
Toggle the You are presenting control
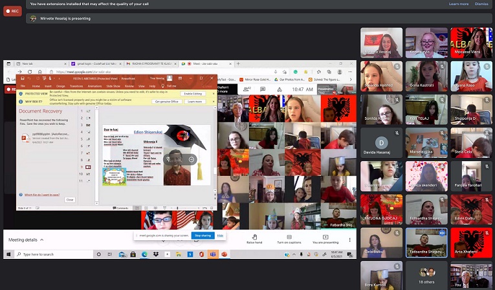click(x=325, y=238)
